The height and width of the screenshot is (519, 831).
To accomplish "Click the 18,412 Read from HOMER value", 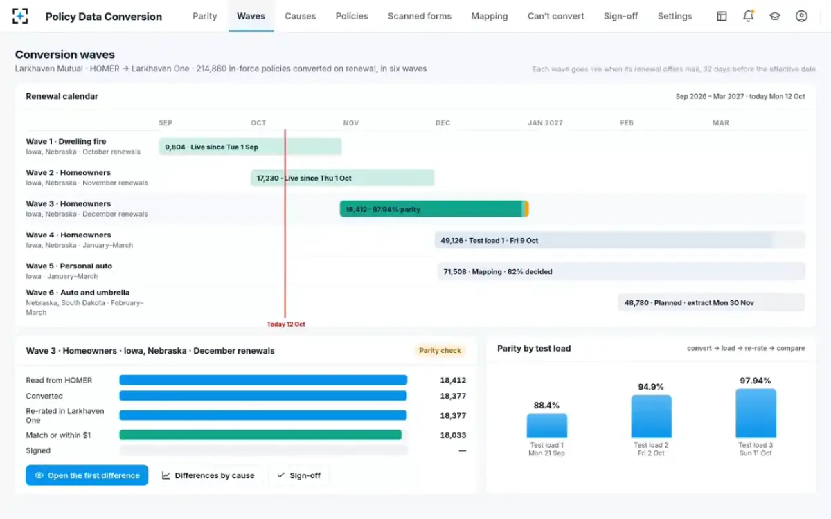I will [x=453, y=380].
